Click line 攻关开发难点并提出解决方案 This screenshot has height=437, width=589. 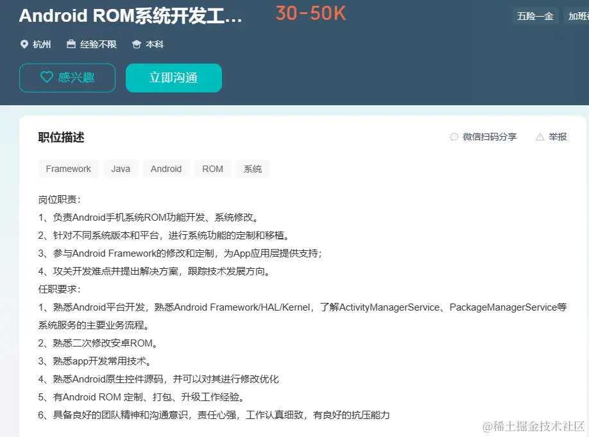[x=155, y=271]
